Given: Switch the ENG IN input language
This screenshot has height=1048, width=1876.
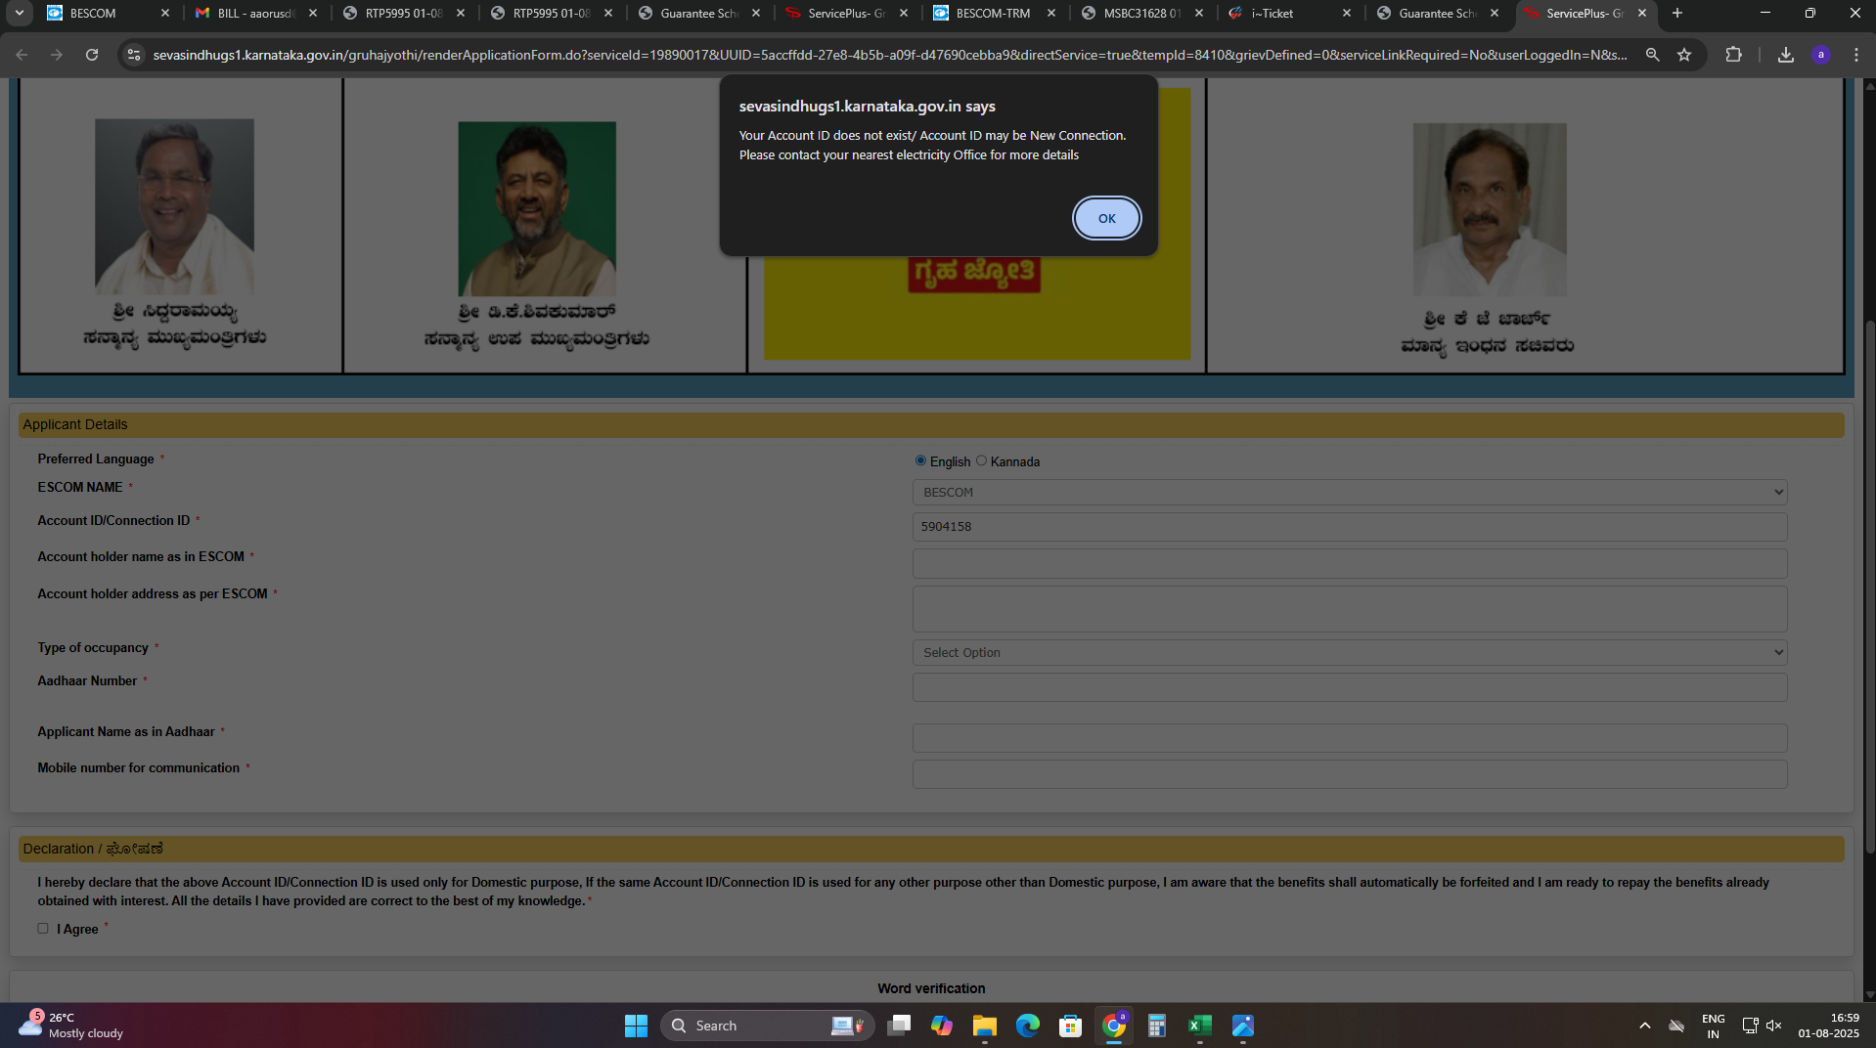Looking at the screenshot, I should coord(1713,1026).
